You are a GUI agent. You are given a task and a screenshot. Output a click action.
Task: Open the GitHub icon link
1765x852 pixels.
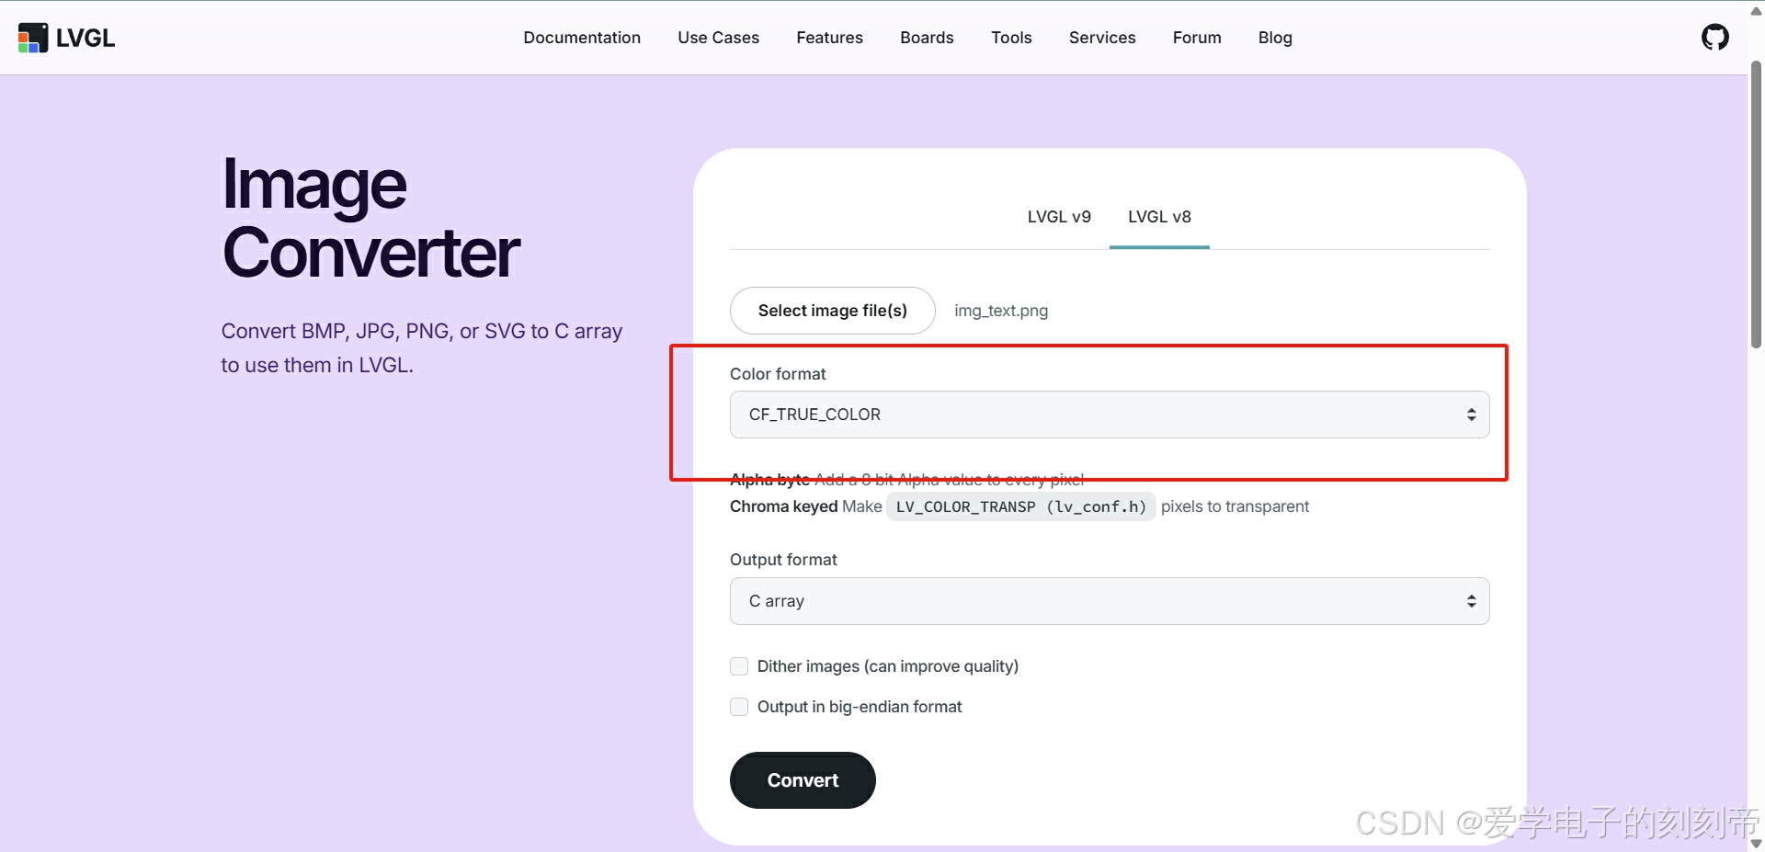(x=1714, y=38)
